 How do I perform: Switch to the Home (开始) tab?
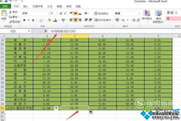pos(16,6)
